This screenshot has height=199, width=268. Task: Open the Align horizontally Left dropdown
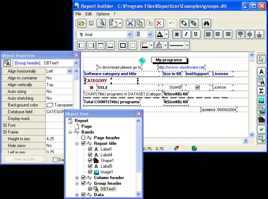coord(69,71)
